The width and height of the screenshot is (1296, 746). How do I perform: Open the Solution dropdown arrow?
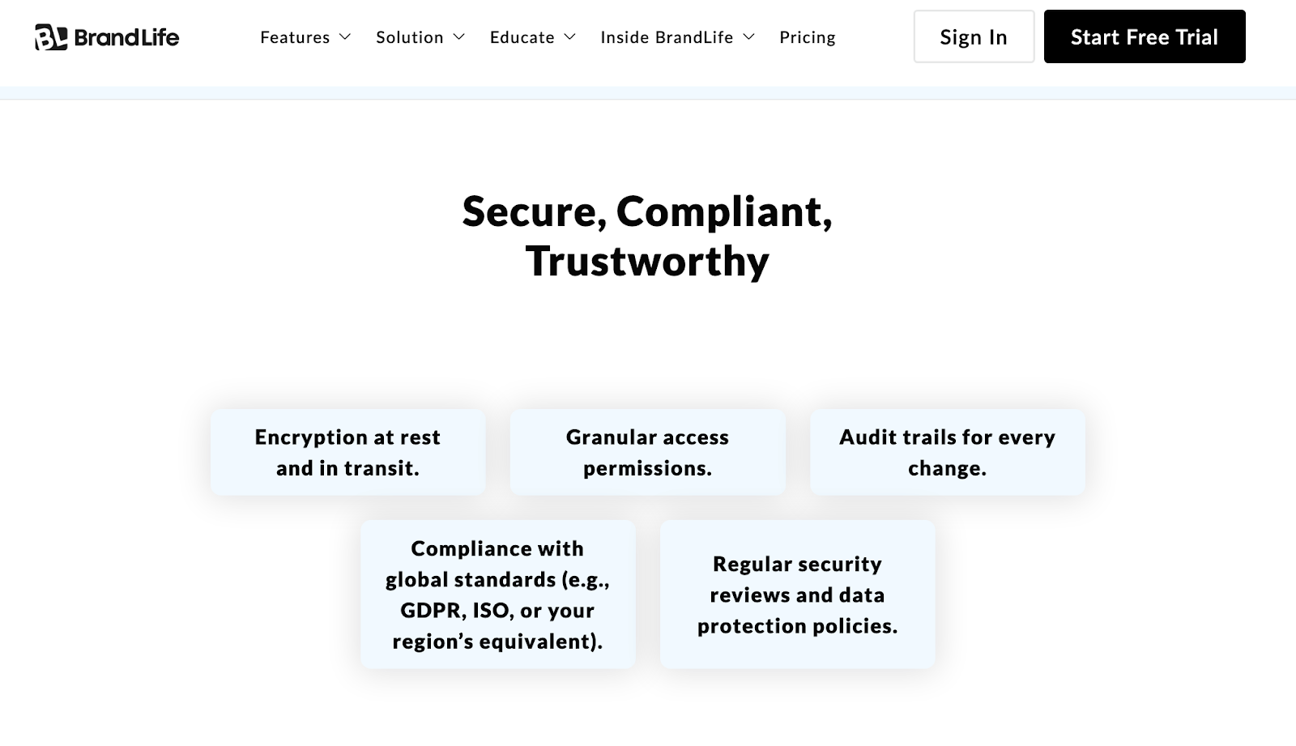click(x=459, y=36)
